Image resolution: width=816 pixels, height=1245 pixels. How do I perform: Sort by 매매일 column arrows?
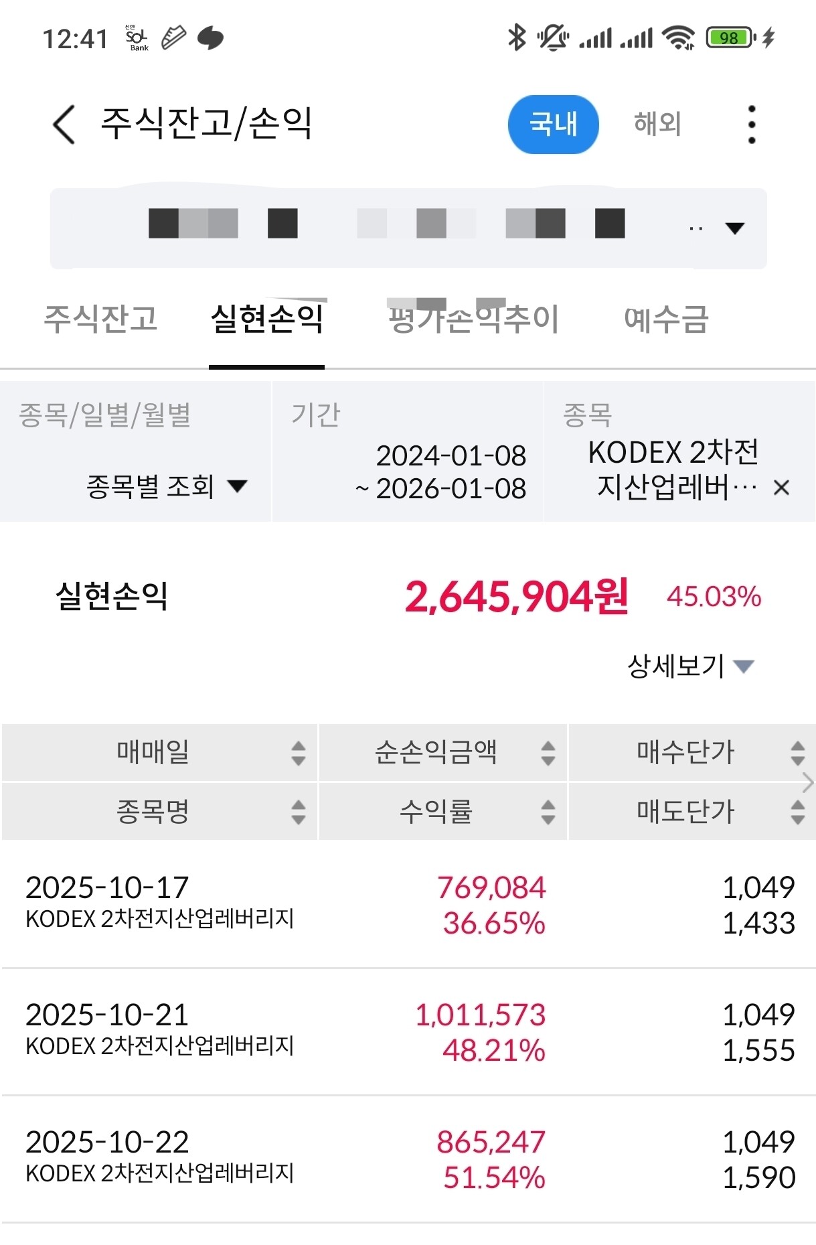(299, 753)
